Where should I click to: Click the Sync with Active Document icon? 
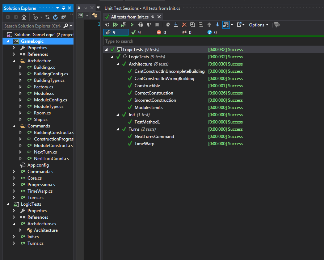47,17
